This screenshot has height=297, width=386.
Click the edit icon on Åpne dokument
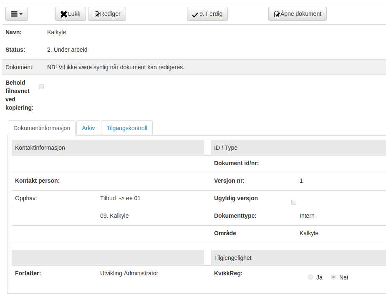(x=276, y=14)
